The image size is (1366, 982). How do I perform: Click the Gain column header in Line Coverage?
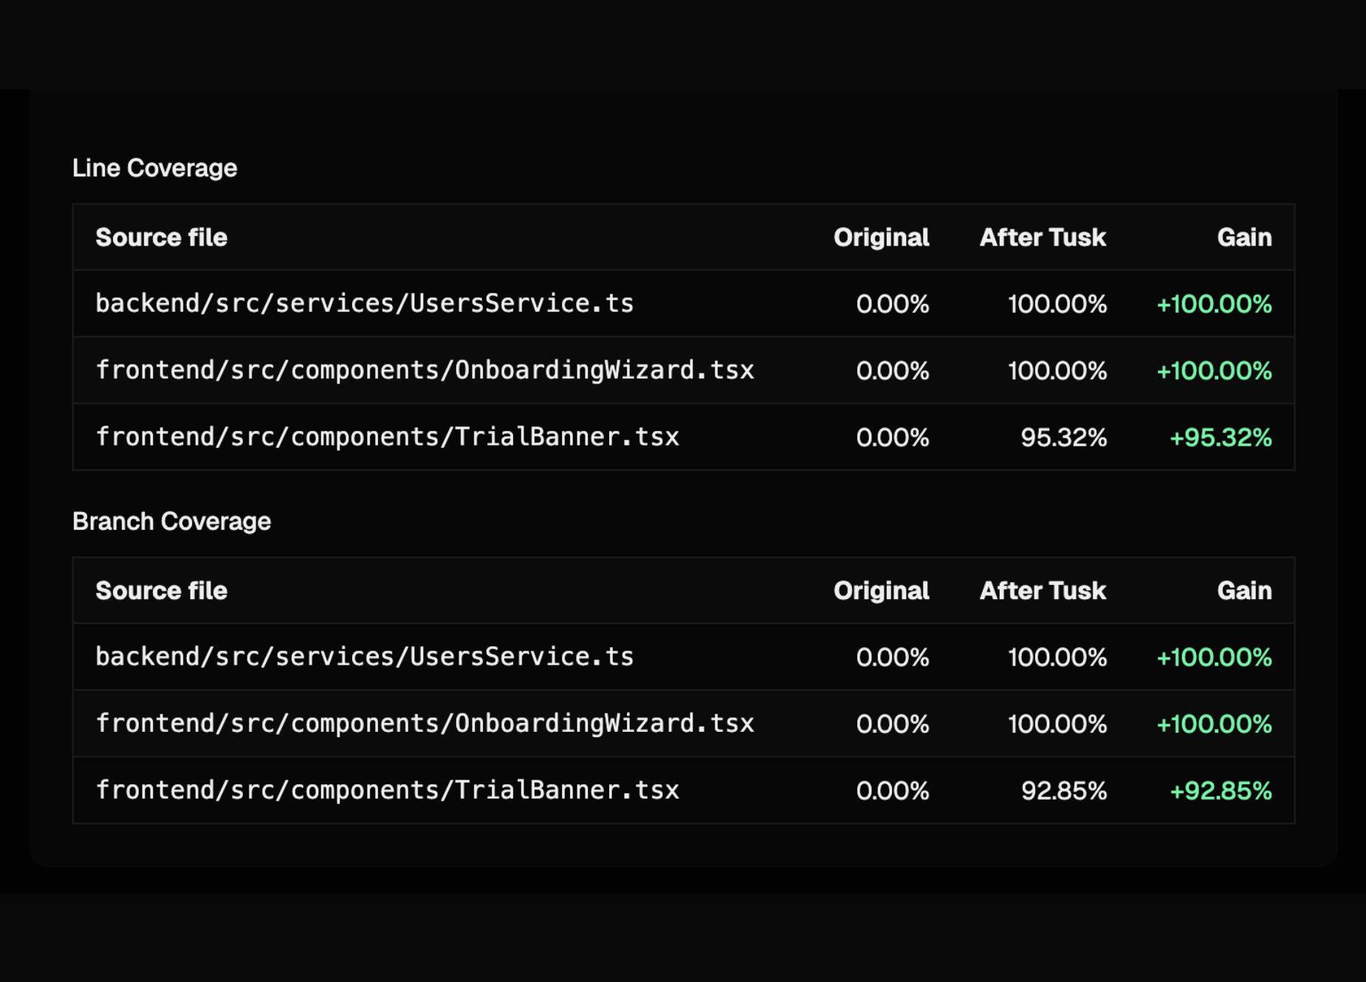(x=1244, y=238)
